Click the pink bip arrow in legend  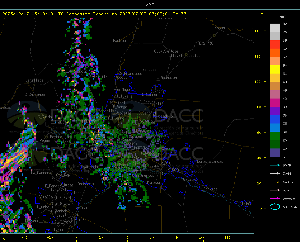coord(275,190)
